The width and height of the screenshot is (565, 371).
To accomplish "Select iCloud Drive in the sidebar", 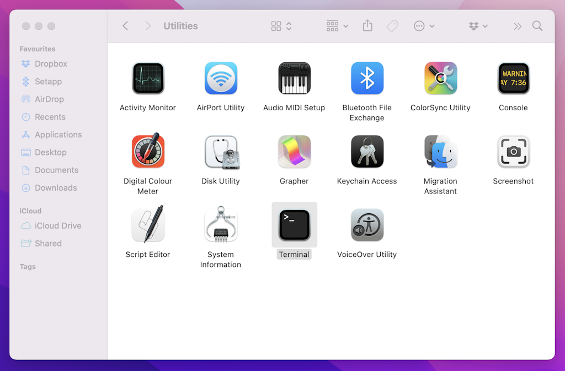I will pyautogui.click(x=58, y=225).
